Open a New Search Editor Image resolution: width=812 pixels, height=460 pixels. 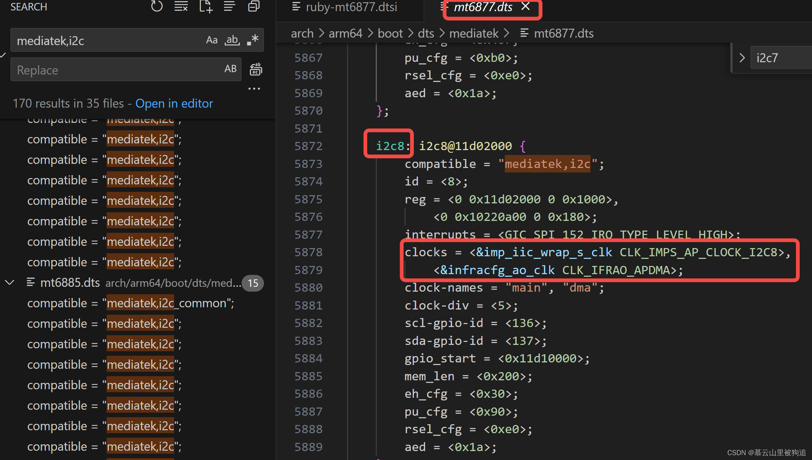[205, 6]
